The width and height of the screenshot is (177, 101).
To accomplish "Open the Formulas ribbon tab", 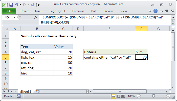I will click(x=78, y=11).
